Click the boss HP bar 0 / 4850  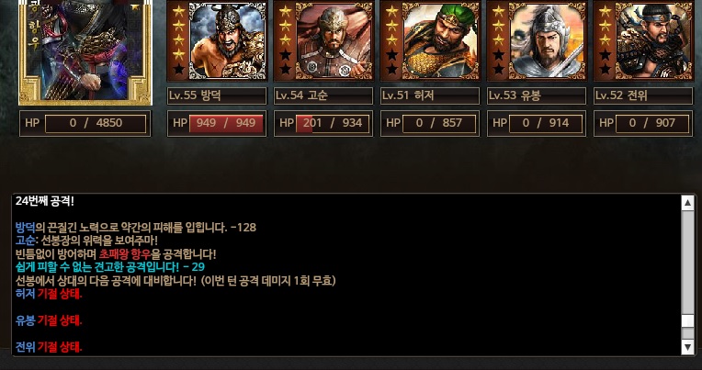click(x=96, y=123)
